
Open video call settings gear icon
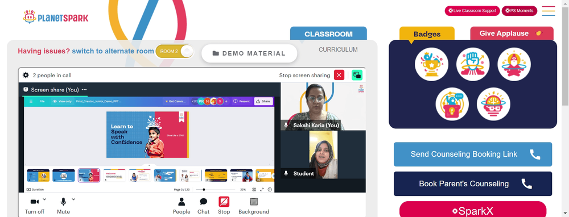(x=26, y=76)
